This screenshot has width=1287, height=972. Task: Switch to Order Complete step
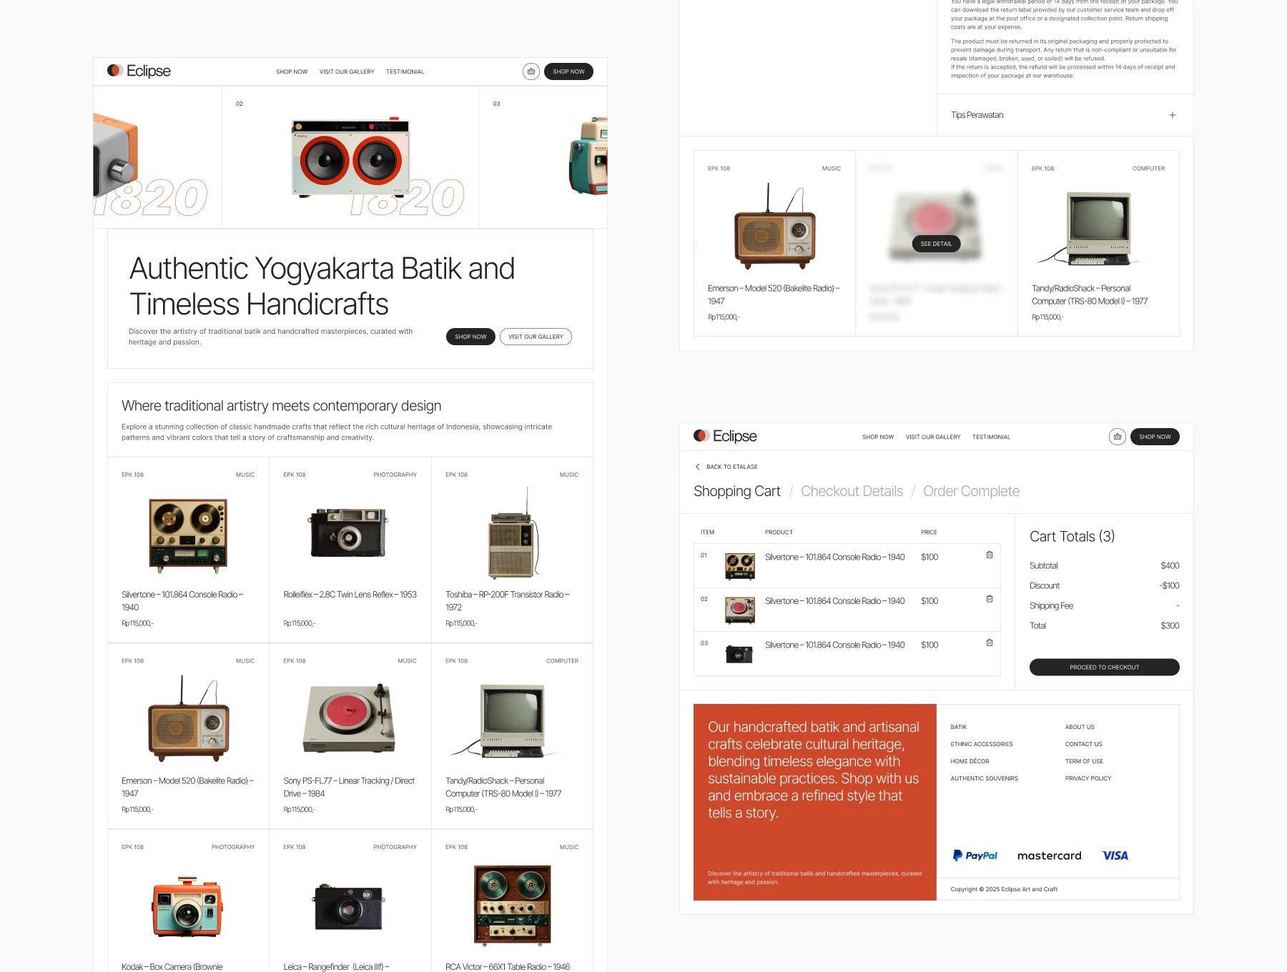971,491
